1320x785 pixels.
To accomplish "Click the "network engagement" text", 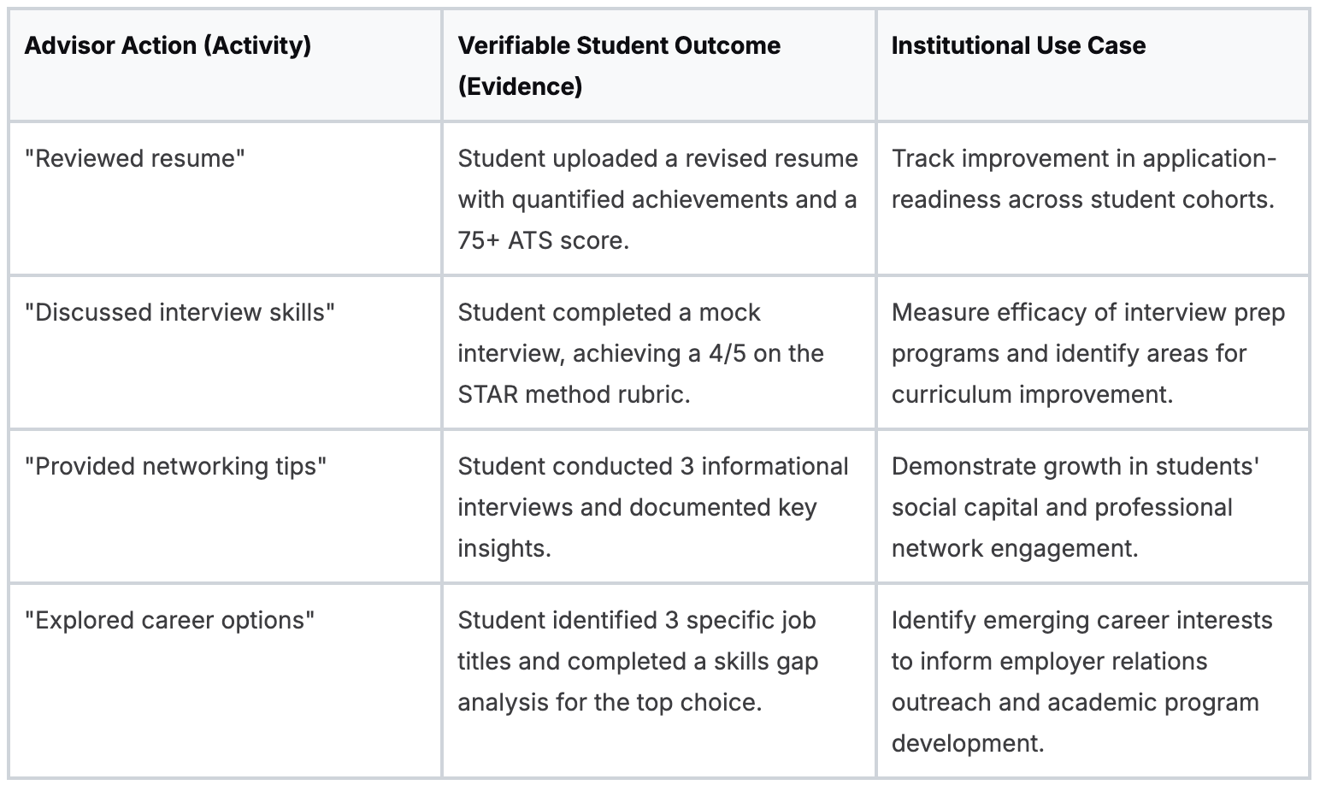I will pyautogui.click(x=1015, y=548).
